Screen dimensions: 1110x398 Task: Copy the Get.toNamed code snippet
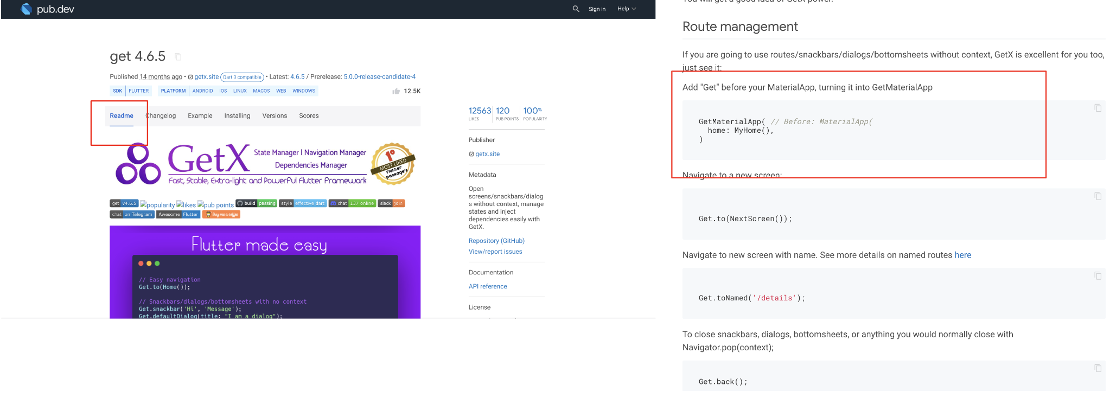[x=1098, y=275]
